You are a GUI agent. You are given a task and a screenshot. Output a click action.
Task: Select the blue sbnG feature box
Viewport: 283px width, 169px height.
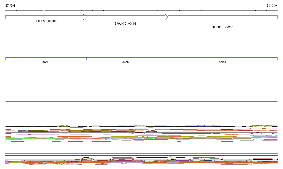[127, 59]
